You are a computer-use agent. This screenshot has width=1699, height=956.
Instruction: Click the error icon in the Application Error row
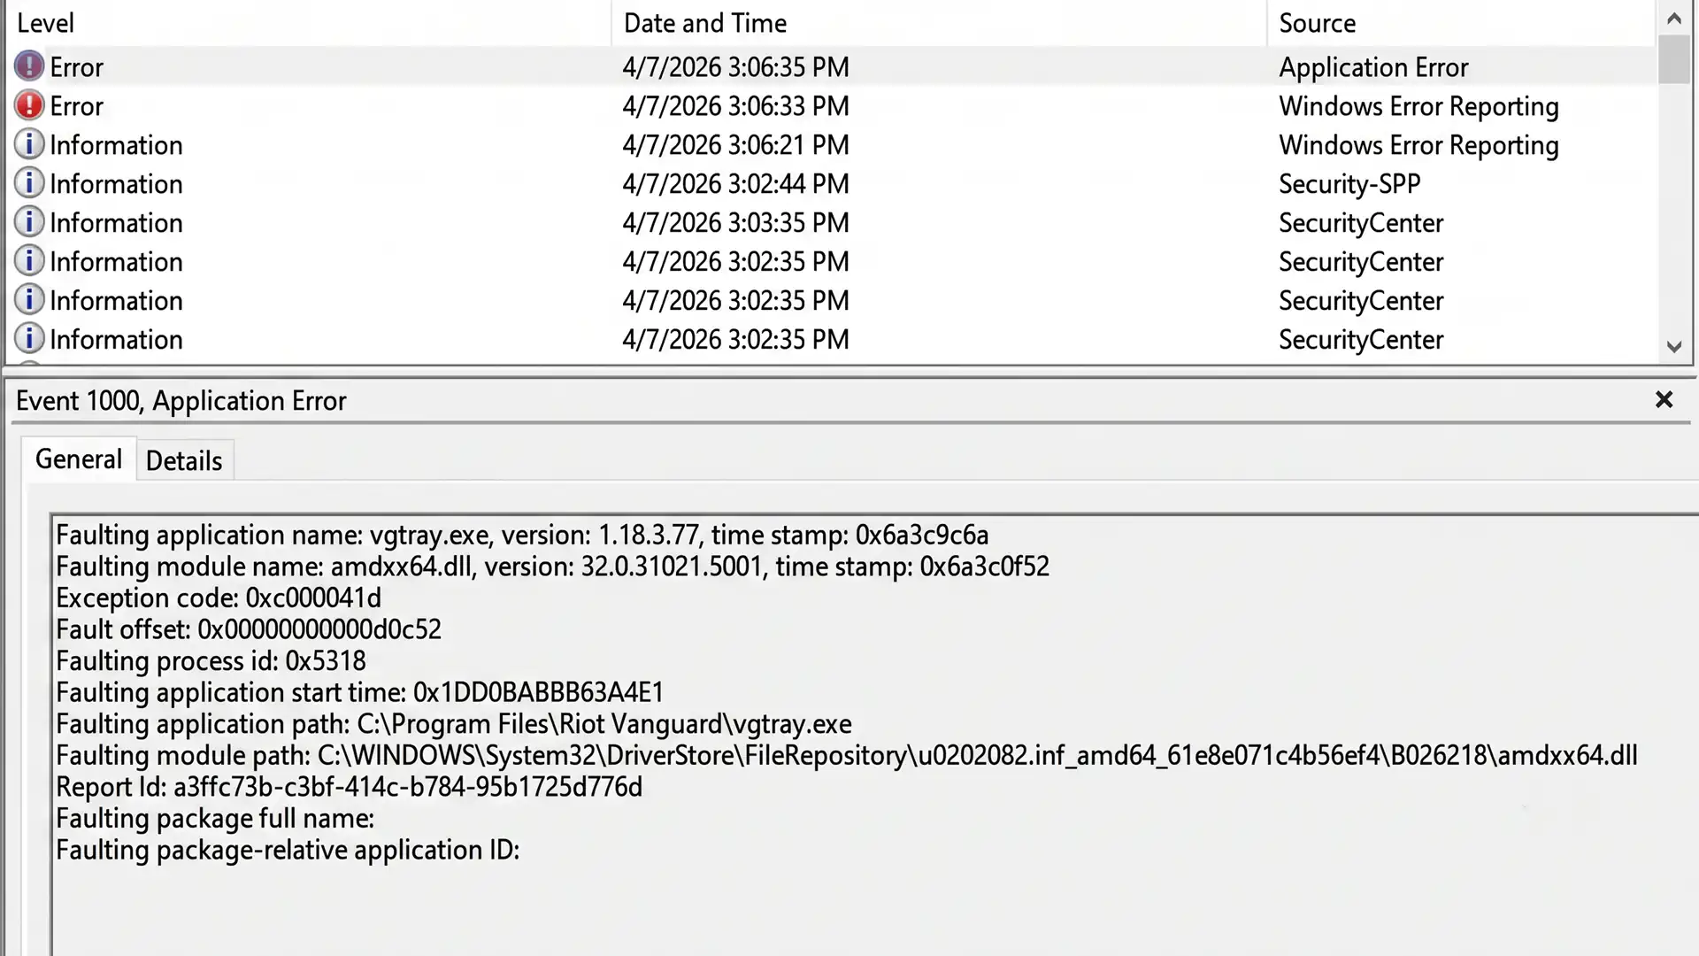click(x=29, y=66)
